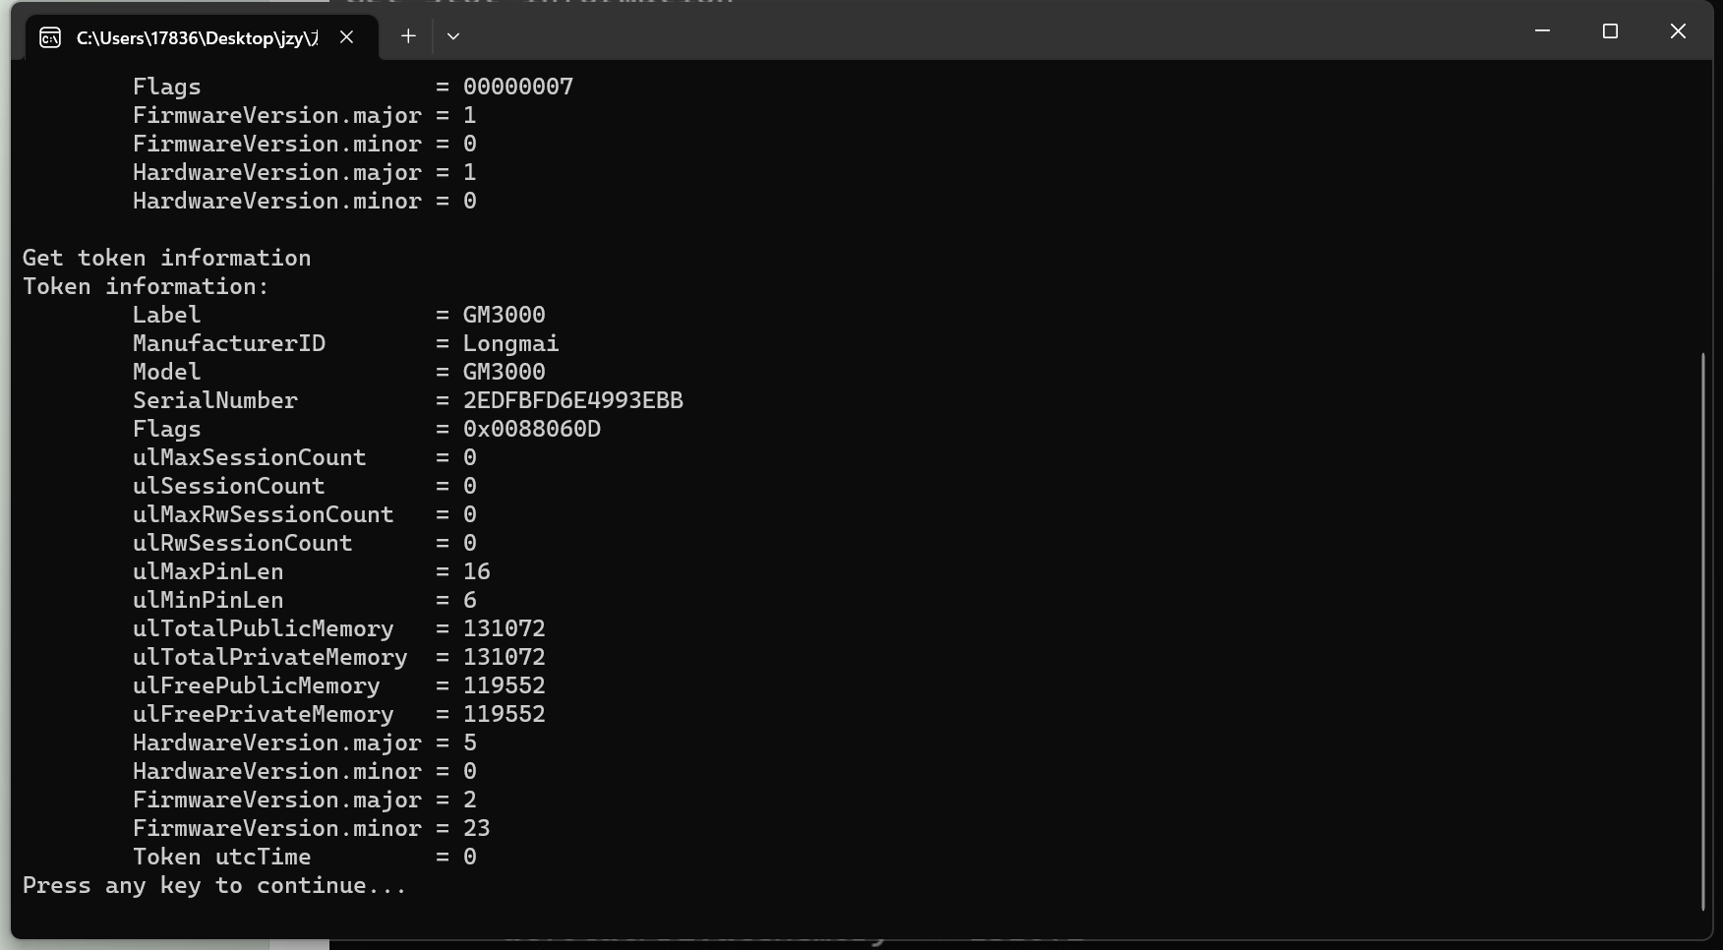Click GM3000 in the Model row
This screenshot has height=950, width=1723.
coord(505,372)
